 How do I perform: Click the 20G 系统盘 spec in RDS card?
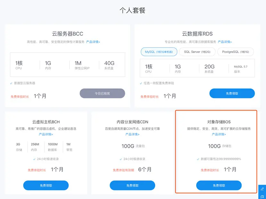coord(209,69)
